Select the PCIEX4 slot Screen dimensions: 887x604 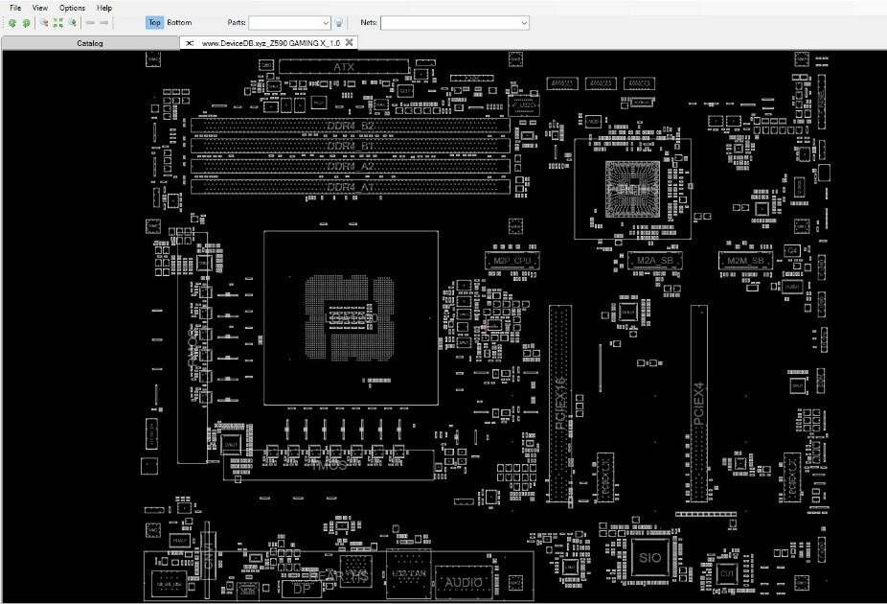tap(698, 403)
